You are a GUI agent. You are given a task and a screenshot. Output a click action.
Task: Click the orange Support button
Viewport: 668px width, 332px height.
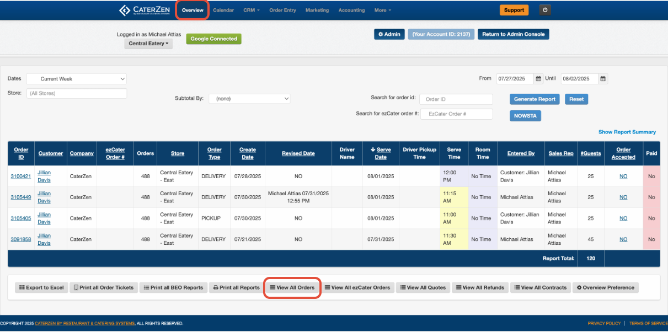tap(514, 10)
